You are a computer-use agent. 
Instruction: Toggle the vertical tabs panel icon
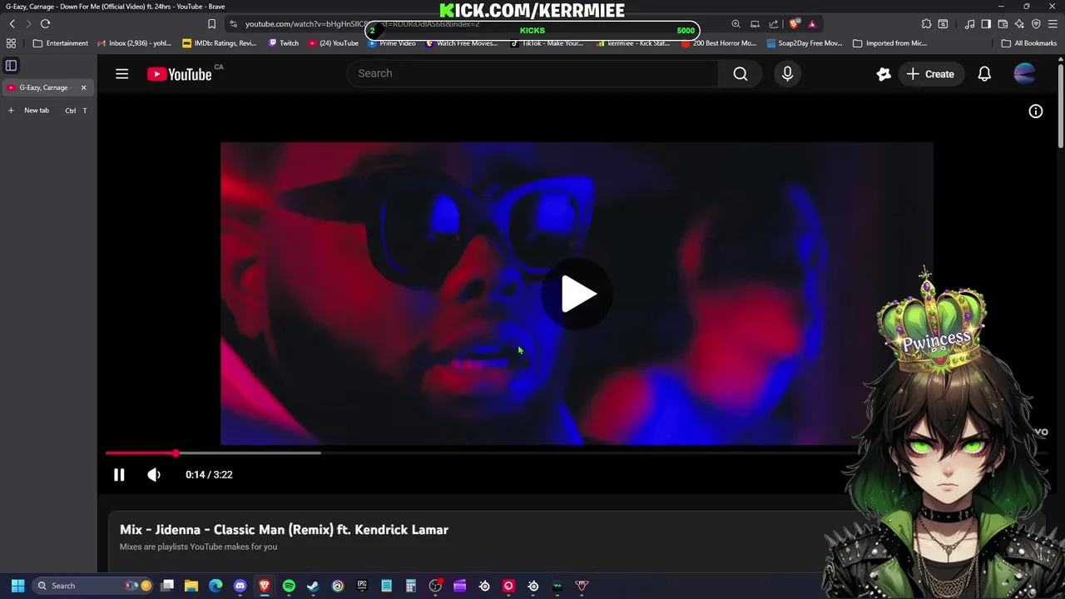(12, 65)
